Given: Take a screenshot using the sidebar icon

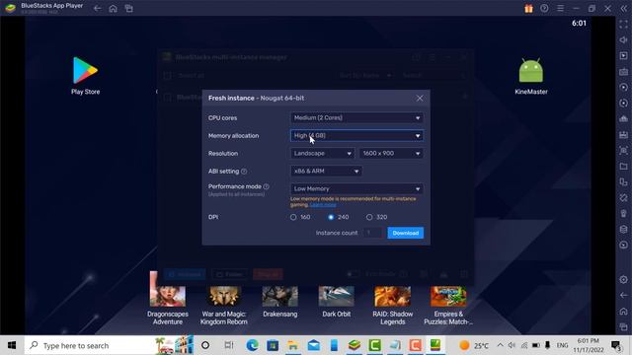Looking at the screenshot, I should pos(623,151).
